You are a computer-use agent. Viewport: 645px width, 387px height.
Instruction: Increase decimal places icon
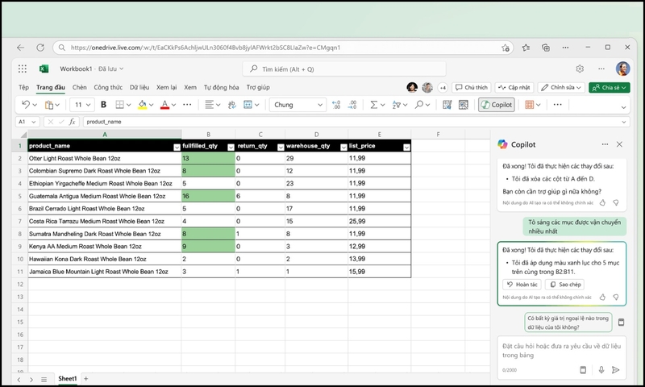point(336,105)
